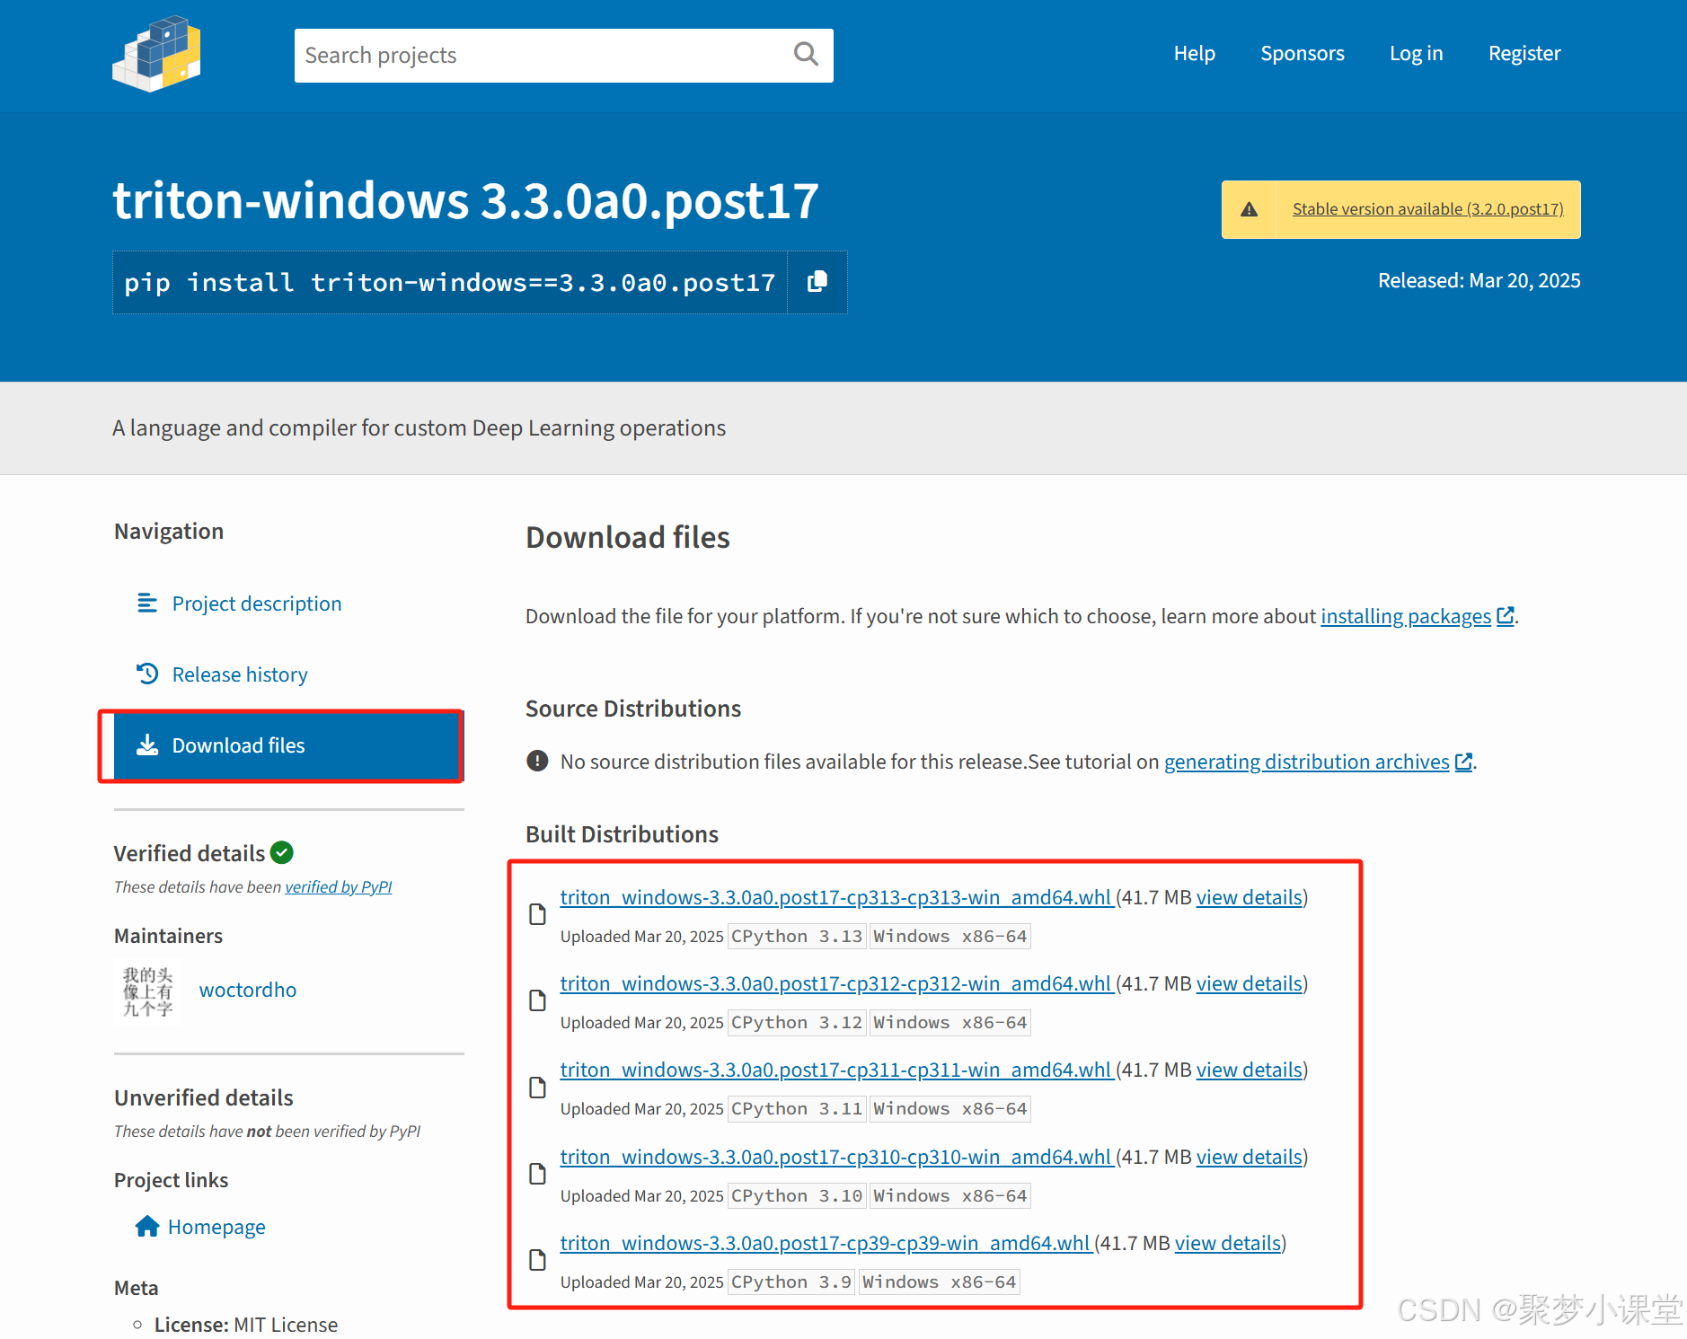Viewport: 1687px width, 1339px height.
Task: Open the Sponsors page
Action: click(x=1302, y=53)
